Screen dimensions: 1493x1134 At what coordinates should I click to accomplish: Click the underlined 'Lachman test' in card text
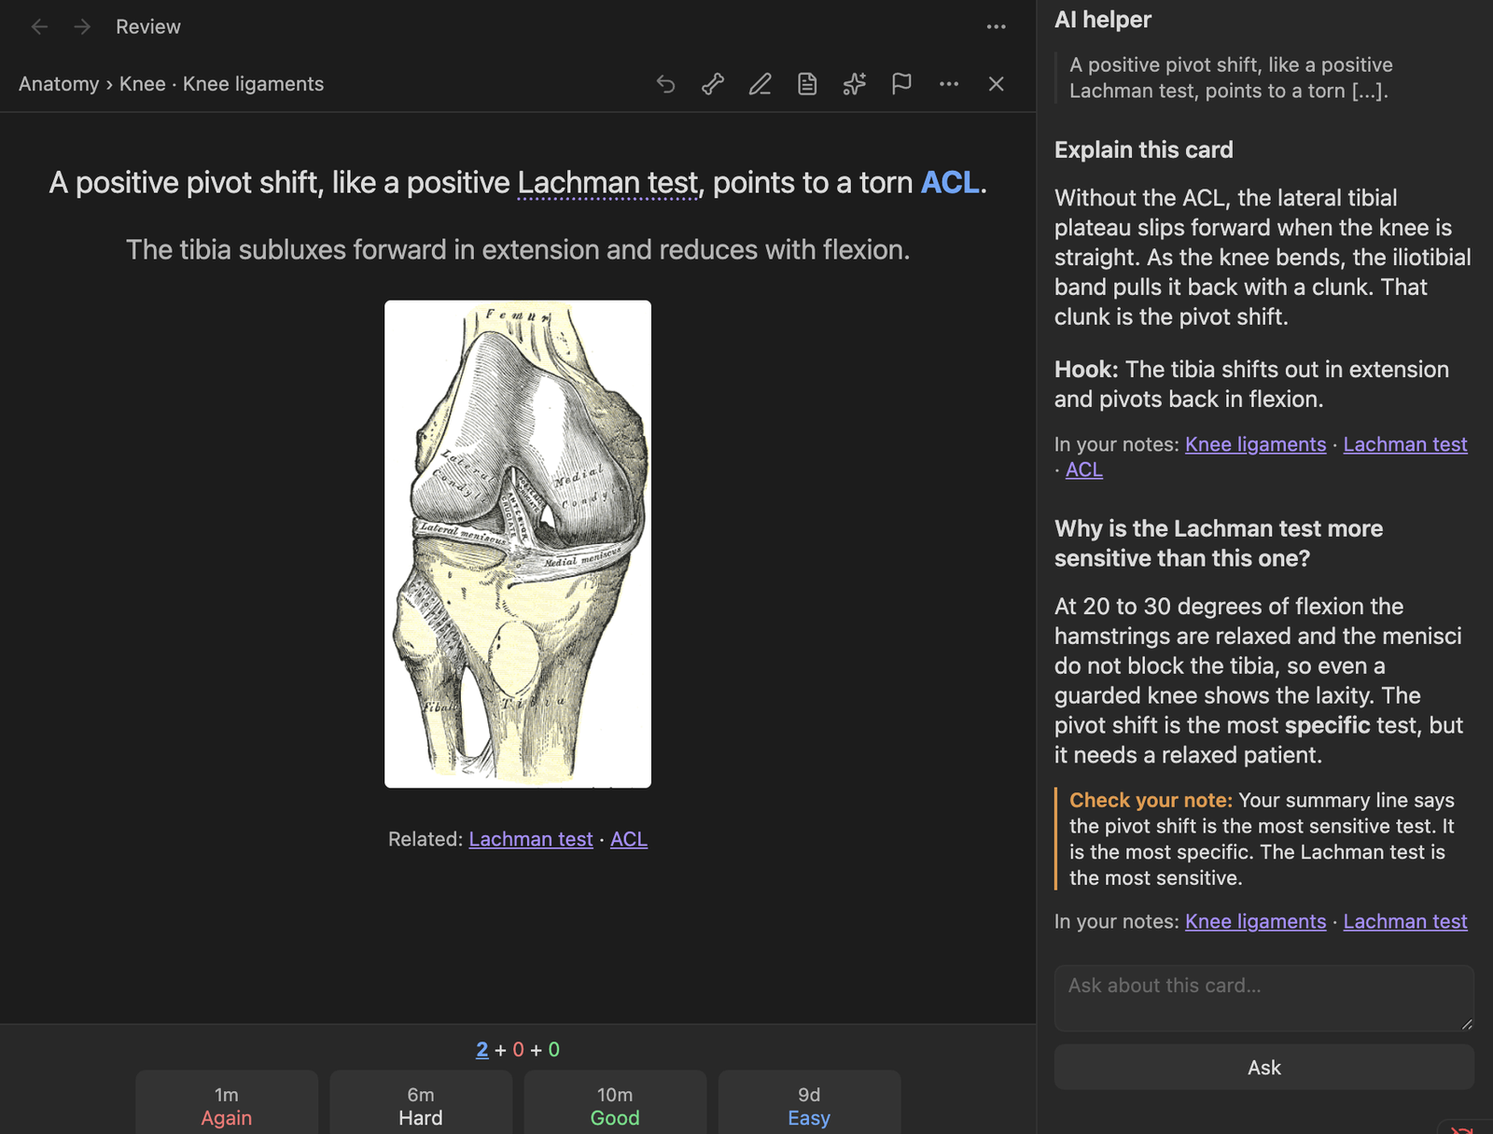607,183
